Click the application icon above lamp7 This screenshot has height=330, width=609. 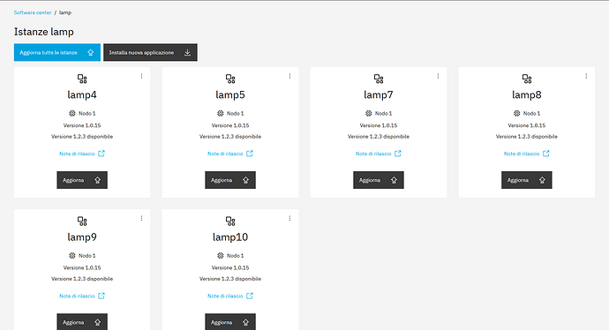pos(379,79)
